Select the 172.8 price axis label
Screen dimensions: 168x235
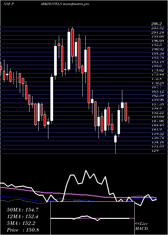pos(157,79)
